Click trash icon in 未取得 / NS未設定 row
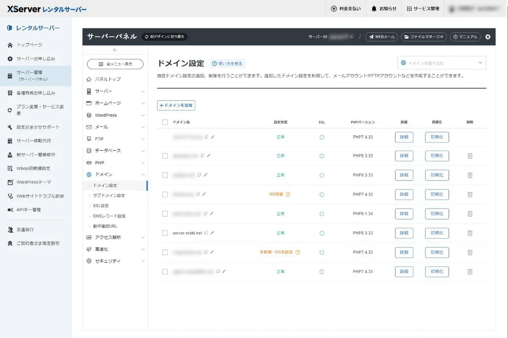 pyautogui.click(x=470, y=252)
